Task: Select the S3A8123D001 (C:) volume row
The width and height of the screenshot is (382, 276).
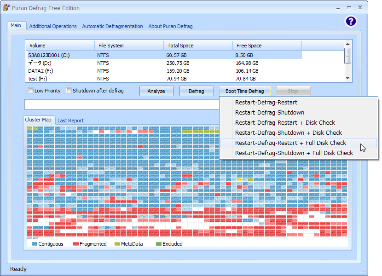Action: [x=164, y=55]
